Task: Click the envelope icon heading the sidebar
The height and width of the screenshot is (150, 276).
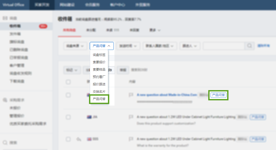Action: pyautogui.click(x=5, y=18)
